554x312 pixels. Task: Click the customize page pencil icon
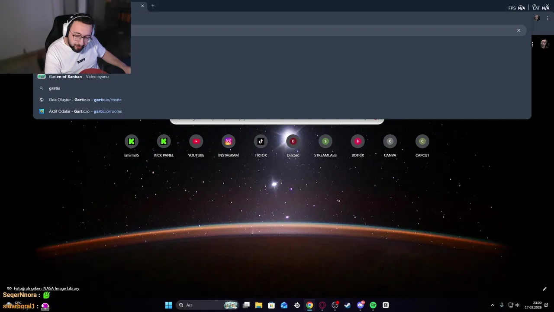544,289
